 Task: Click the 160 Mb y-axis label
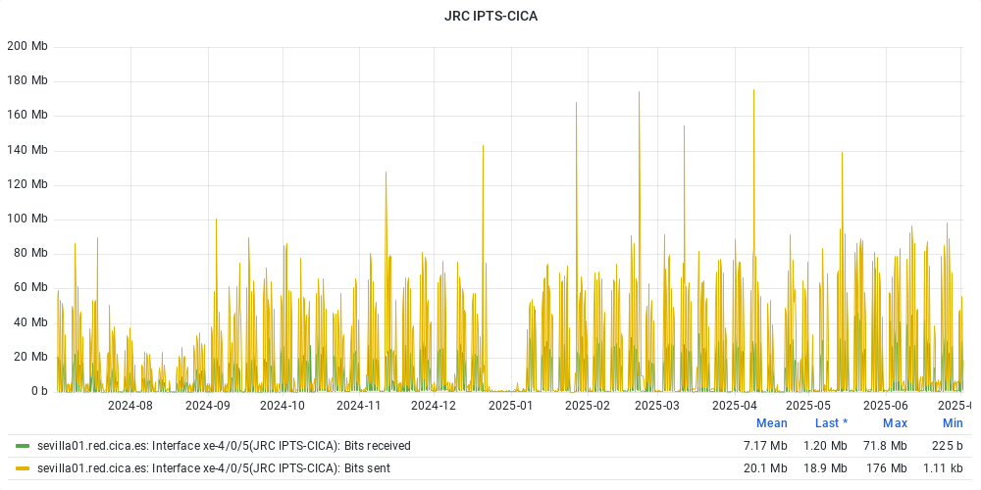point(26,115)
